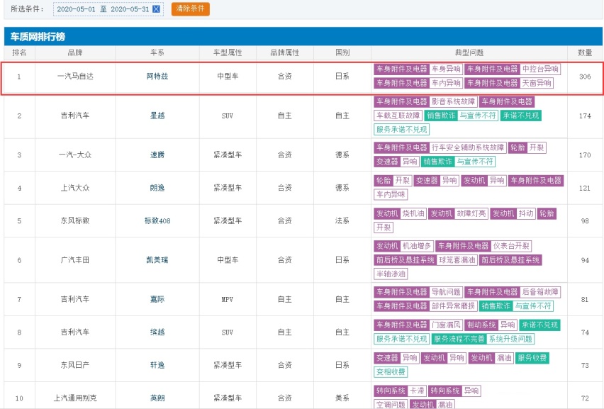Viewport: 604px width, 409px height.
Task: Select the 系统升级问题 issue tag
Action: coord(510,340)
